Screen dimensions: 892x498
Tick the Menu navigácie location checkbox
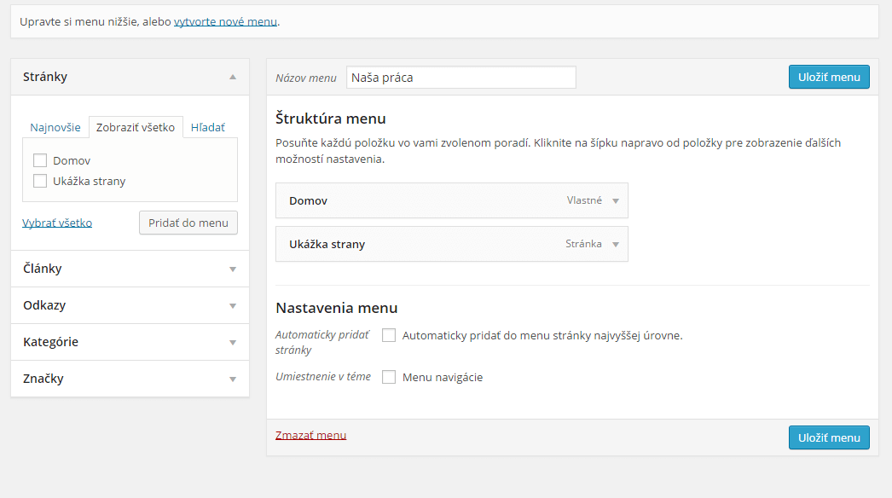[389, 377]
